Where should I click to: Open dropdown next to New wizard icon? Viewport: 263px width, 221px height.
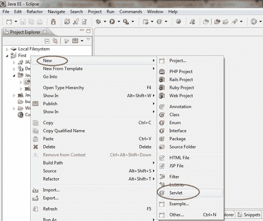16,22
